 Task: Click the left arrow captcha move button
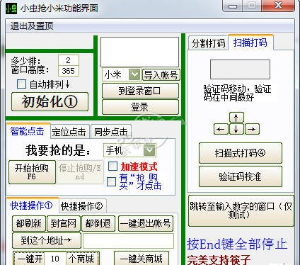coord(221,129)
